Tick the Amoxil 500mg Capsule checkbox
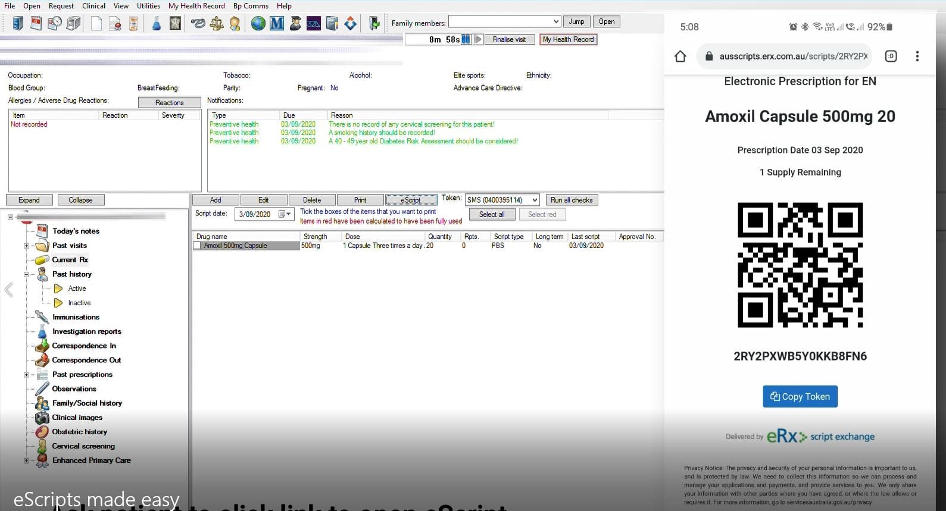 (197, 246)
